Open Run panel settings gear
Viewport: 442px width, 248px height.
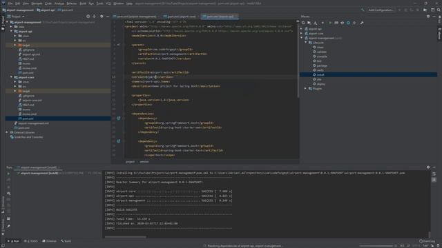[428, 167]
